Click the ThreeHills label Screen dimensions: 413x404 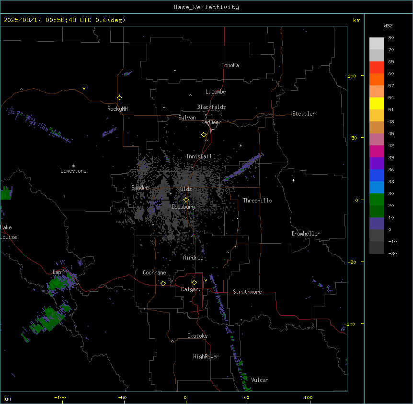pyautogui.click(x=257, y=201)
